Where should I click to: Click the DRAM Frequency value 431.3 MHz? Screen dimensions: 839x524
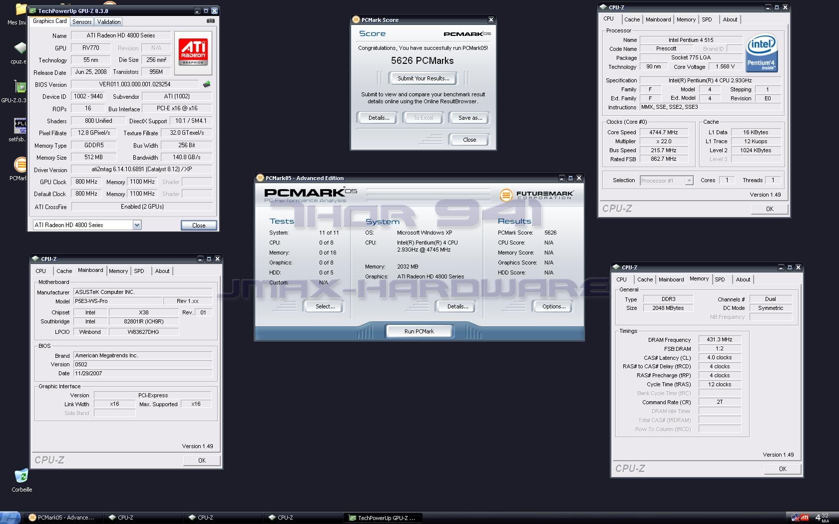click(x=720, y=339)
